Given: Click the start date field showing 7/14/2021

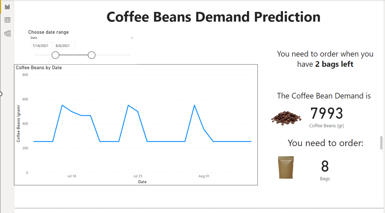Looking at the screenshot, I should [41, 45].
